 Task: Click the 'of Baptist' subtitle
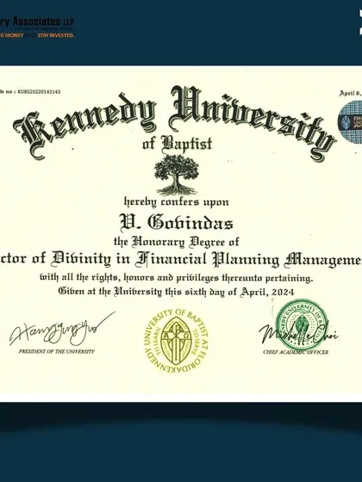(178, 144)
